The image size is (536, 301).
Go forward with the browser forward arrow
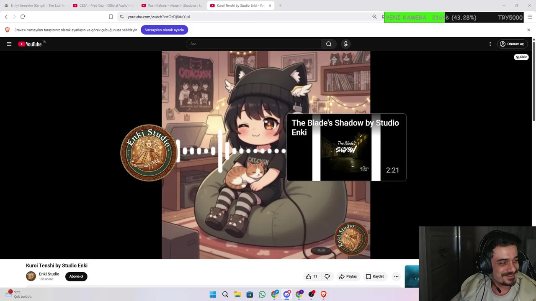tap(14, 17)
